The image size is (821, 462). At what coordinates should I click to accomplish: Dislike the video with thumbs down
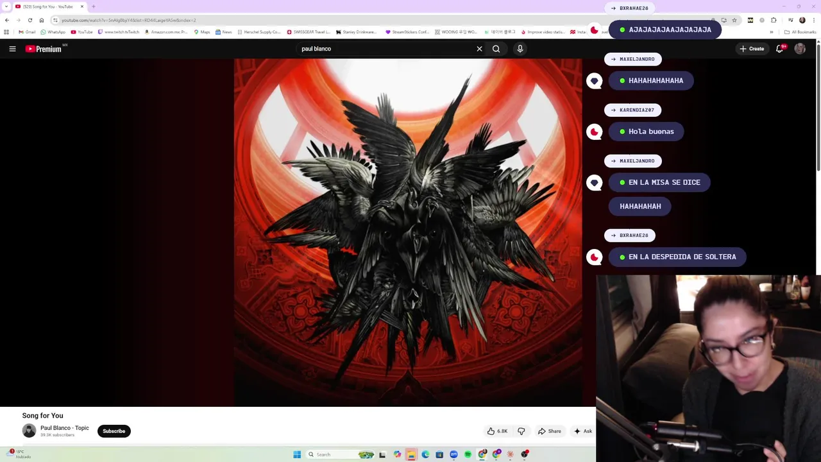click(521, 431)
